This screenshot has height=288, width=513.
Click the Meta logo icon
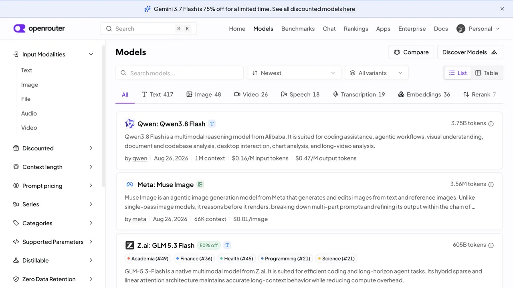click(129, 185)
